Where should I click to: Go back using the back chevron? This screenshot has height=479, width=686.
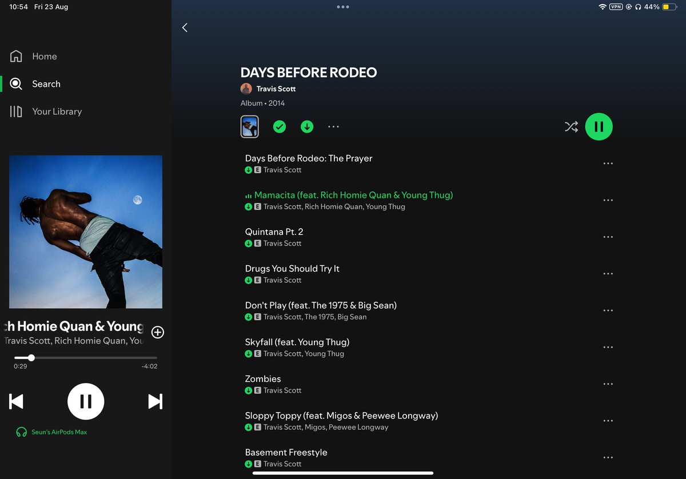[x=185, y=27]
